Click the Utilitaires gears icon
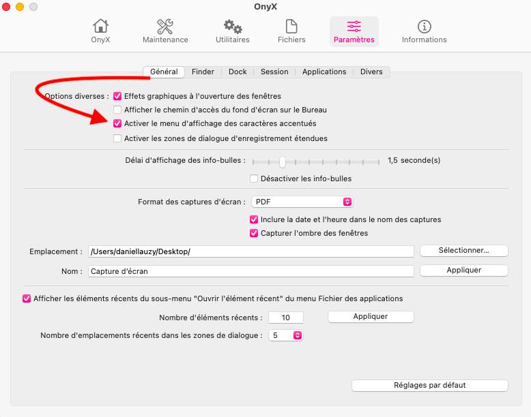 tap(232, 27)
